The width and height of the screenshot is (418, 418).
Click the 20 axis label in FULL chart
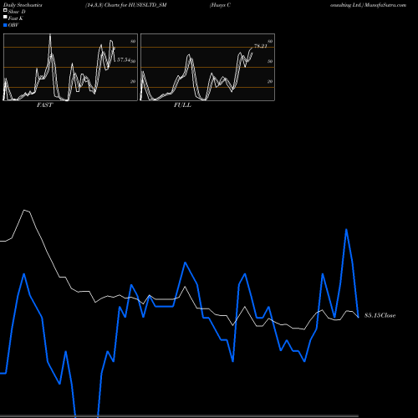click(x=270, y=81)
